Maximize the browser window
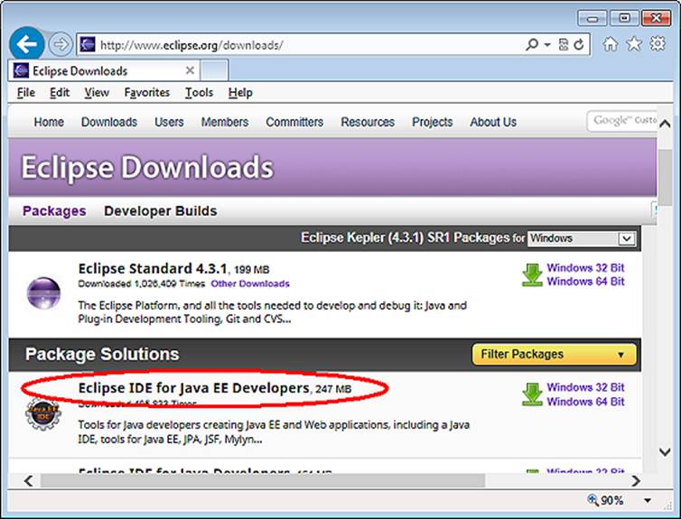Image resolution: width=681 pixels, height=519 pixels. (624, 18)
